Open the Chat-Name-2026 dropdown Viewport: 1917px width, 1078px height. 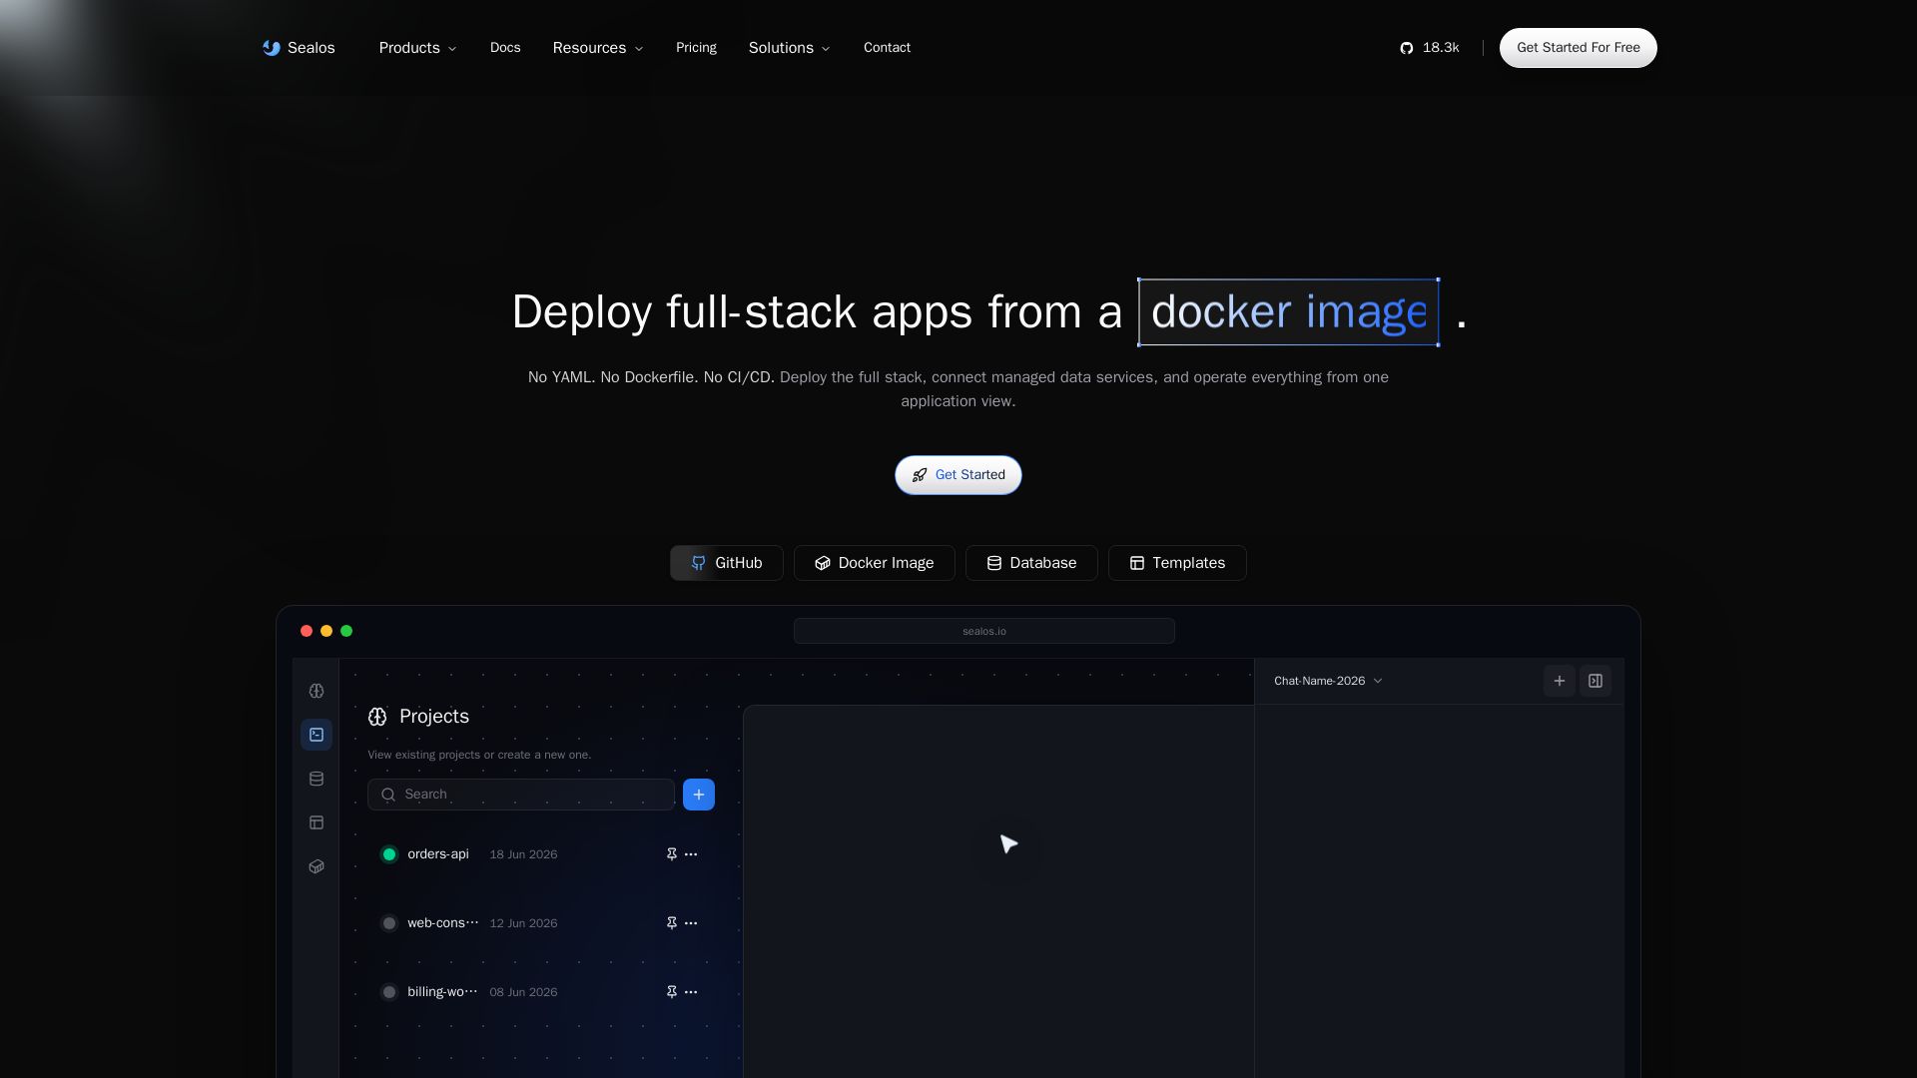pos(1328,681)
